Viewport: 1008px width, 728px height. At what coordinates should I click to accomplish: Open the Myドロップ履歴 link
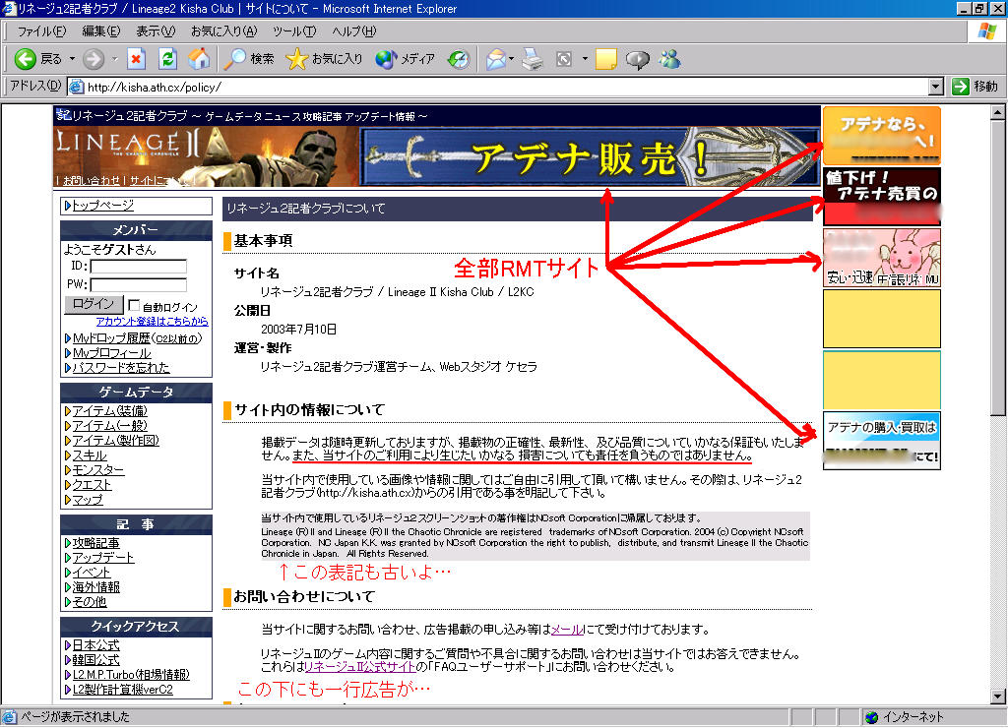[x=111, y=338]
